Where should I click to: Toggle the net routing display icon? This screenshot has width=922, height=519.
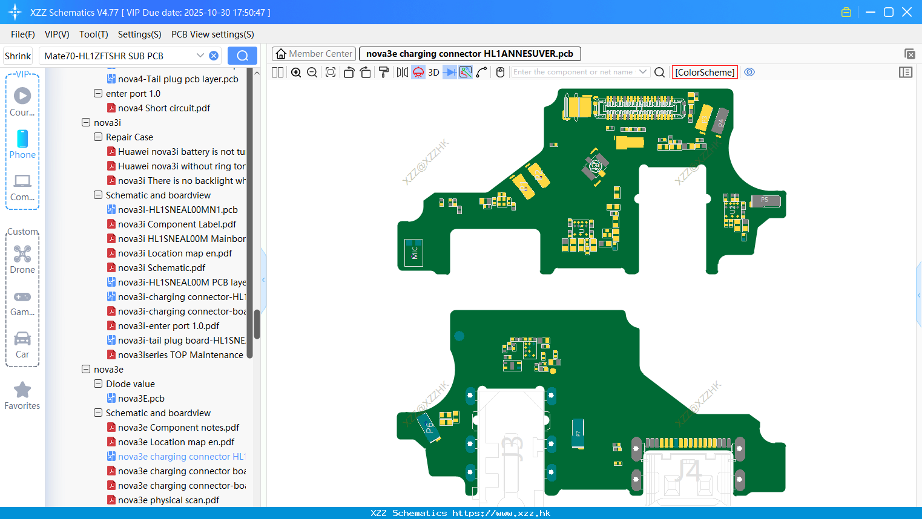click(466, 72)
